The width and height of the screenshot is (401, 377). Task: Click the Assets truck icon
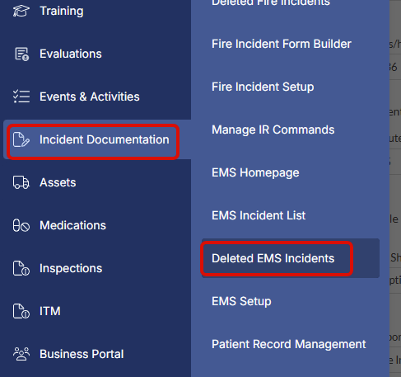21,182
